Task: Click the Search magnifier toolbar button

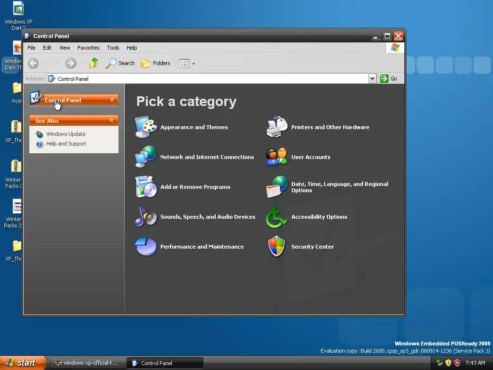Action: pos(120,63)
